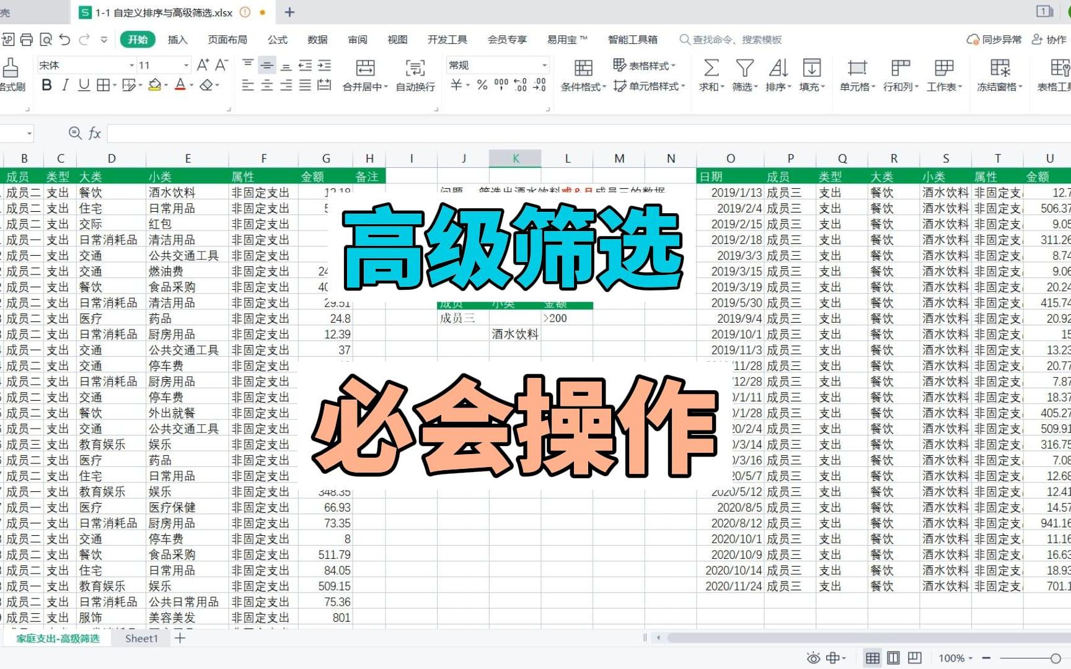Switch to Normal view in status bar
1071x669 pixels.
873,658
